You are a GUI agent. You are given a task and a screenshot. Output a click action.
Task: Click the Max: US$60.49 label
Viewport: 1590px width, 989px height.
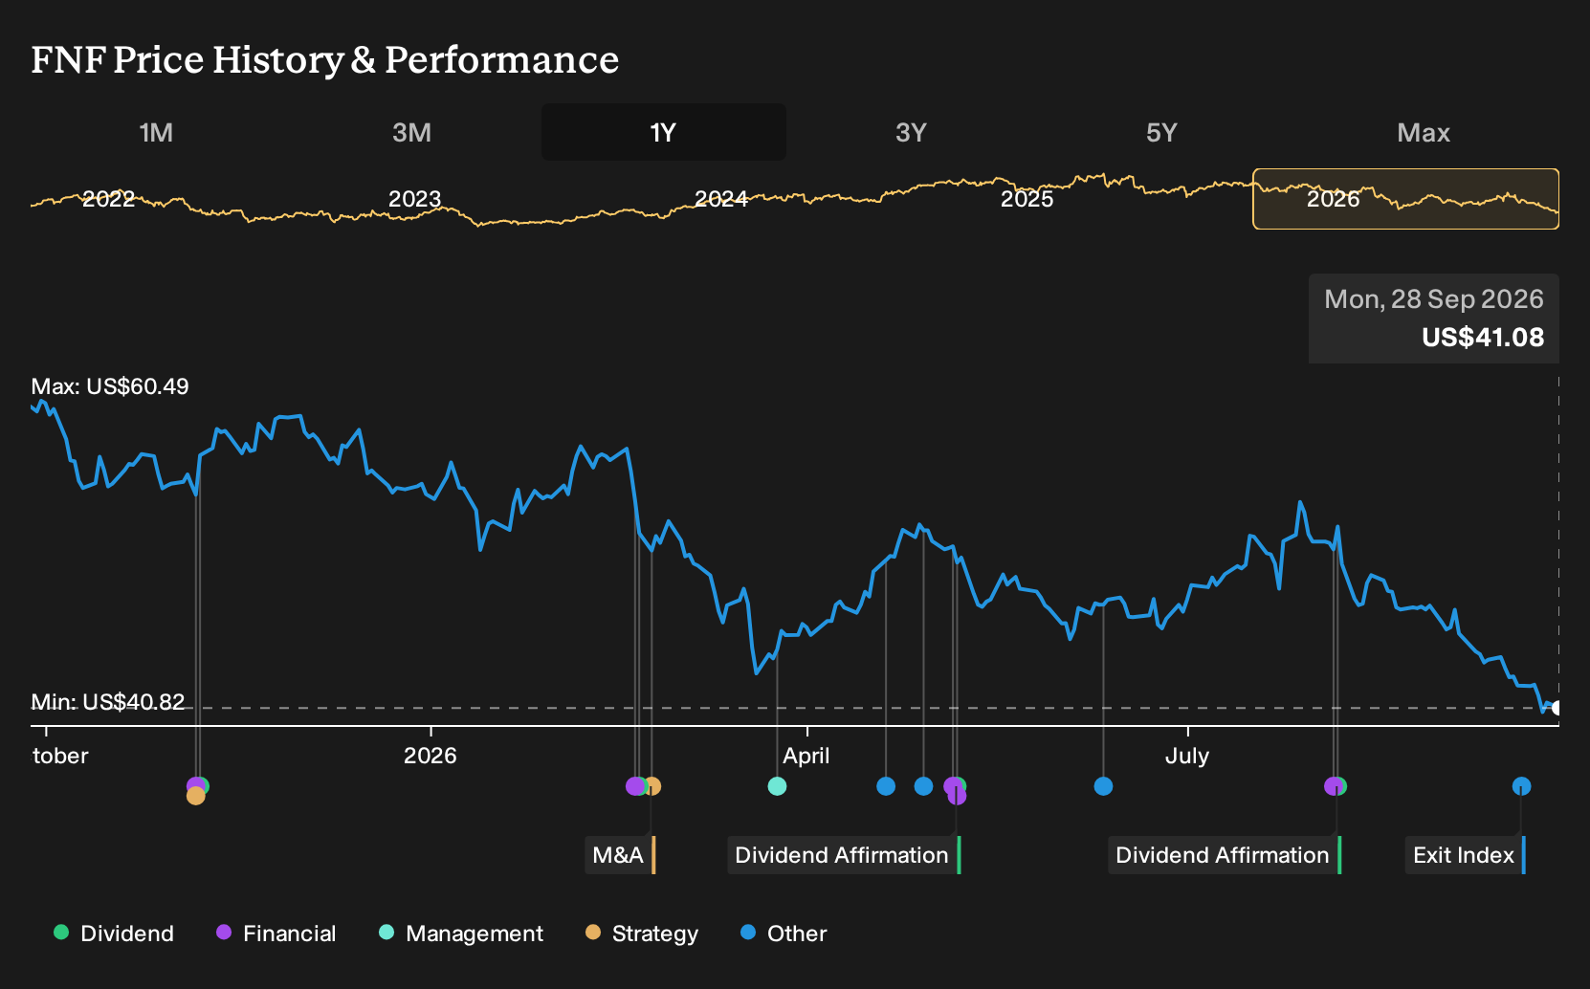point(110,386)
